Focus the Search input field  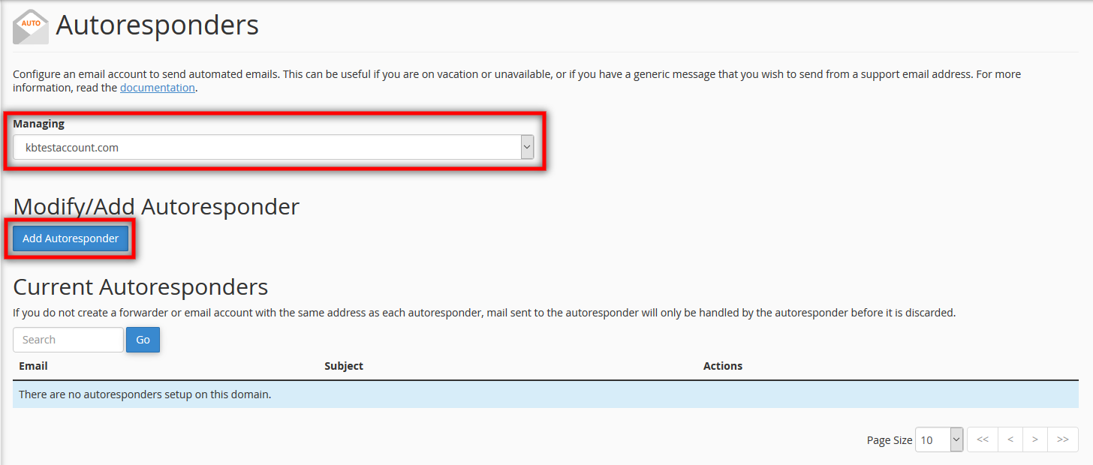tap(68, 340)
